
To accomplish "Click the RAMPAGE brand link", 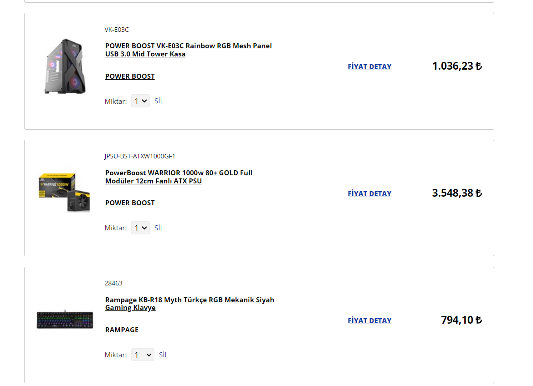I will point(122,330).
